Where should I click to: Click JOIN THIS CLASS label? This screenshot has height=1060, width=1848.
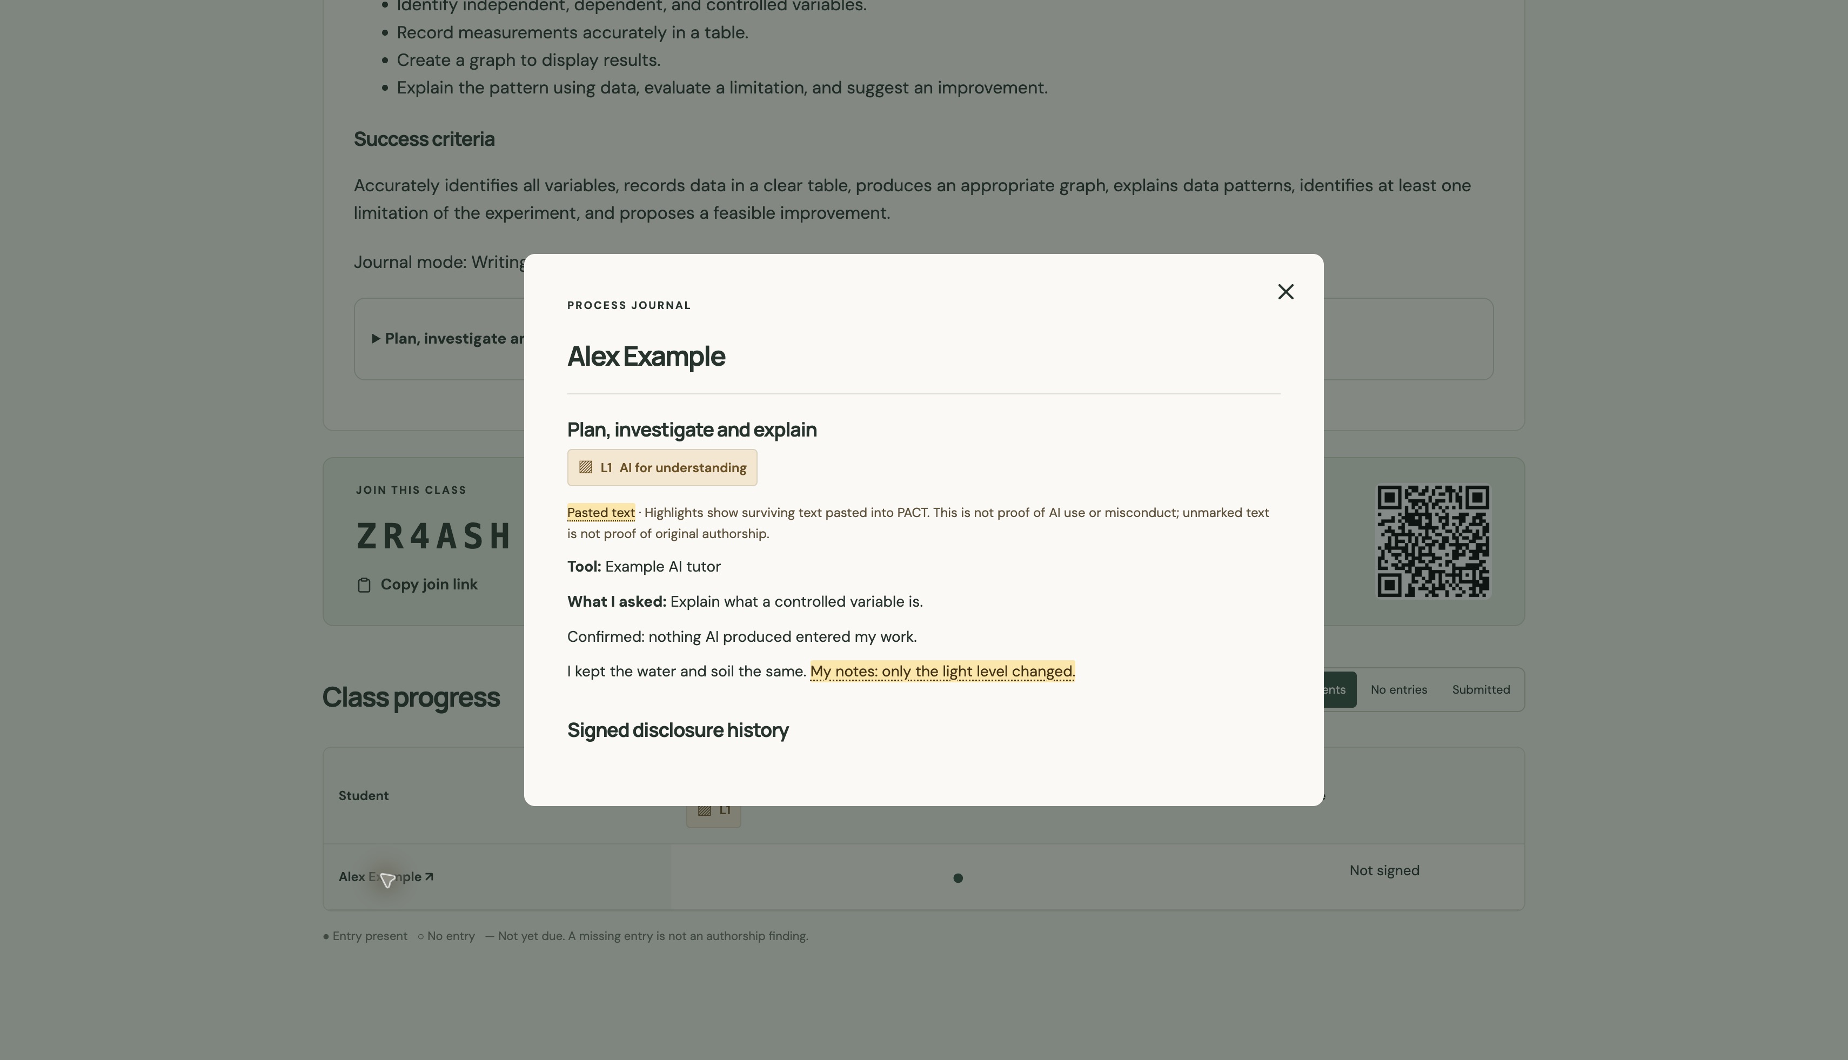point(411,490)
